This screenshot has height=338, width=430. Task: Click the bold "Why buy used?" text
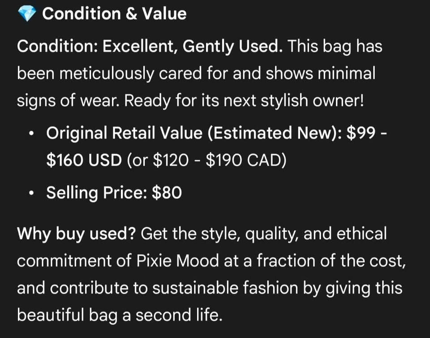pos(76,234)
